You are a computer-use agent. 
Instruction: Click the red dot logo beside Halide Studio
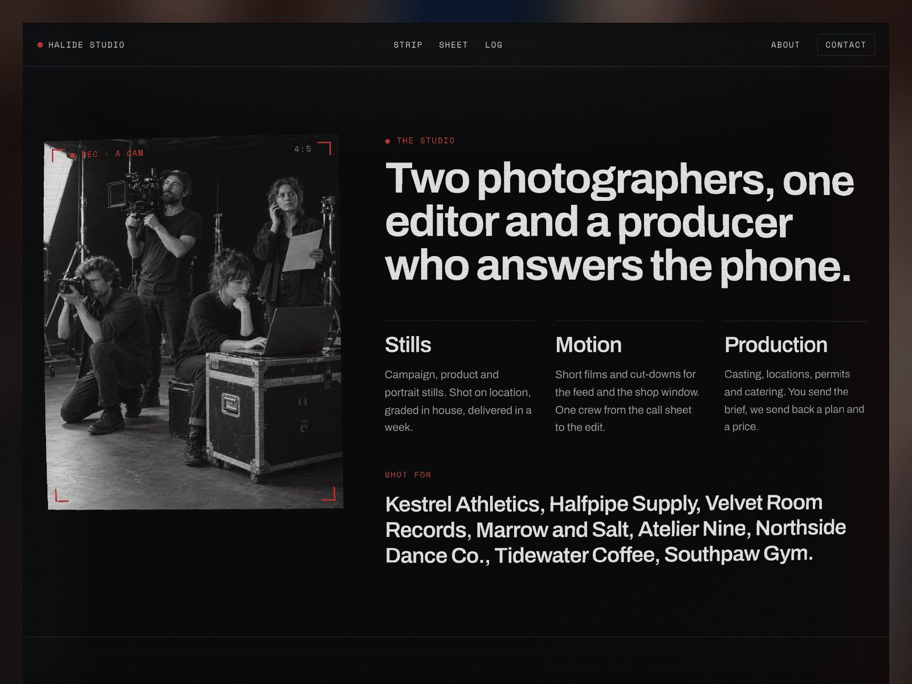click(x=40, y=45)
